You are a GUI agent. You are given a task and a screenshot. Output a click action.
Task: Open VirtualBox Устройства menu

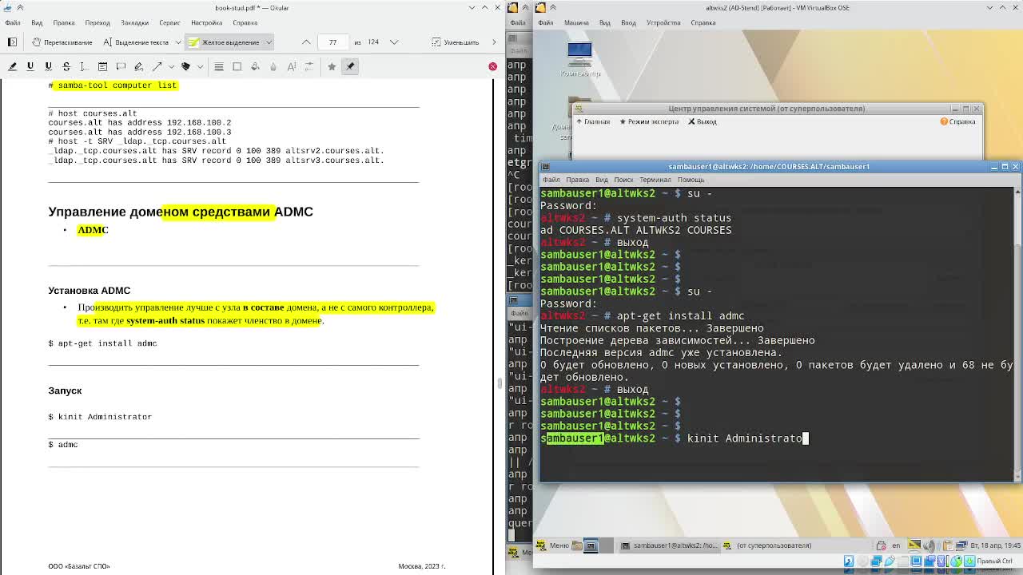(x=663, y=22)
